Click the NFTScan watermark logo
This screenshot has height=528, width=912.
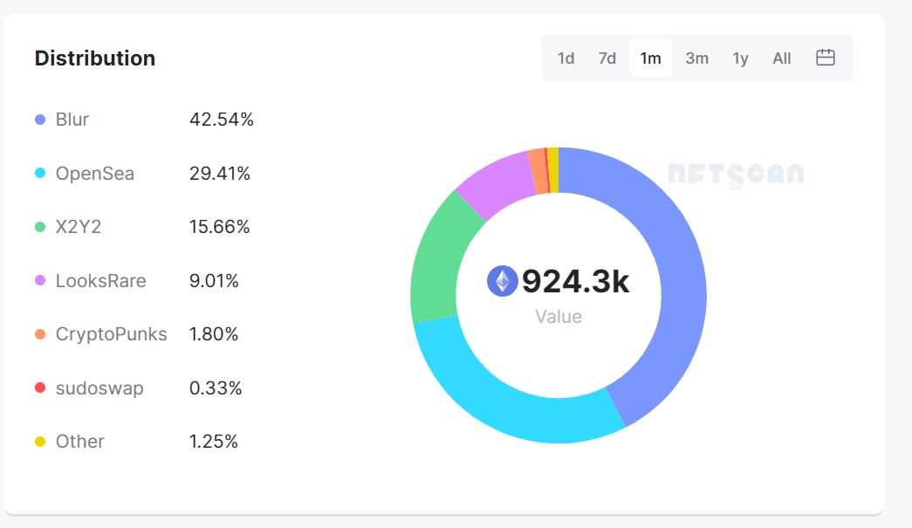point(736,175)
